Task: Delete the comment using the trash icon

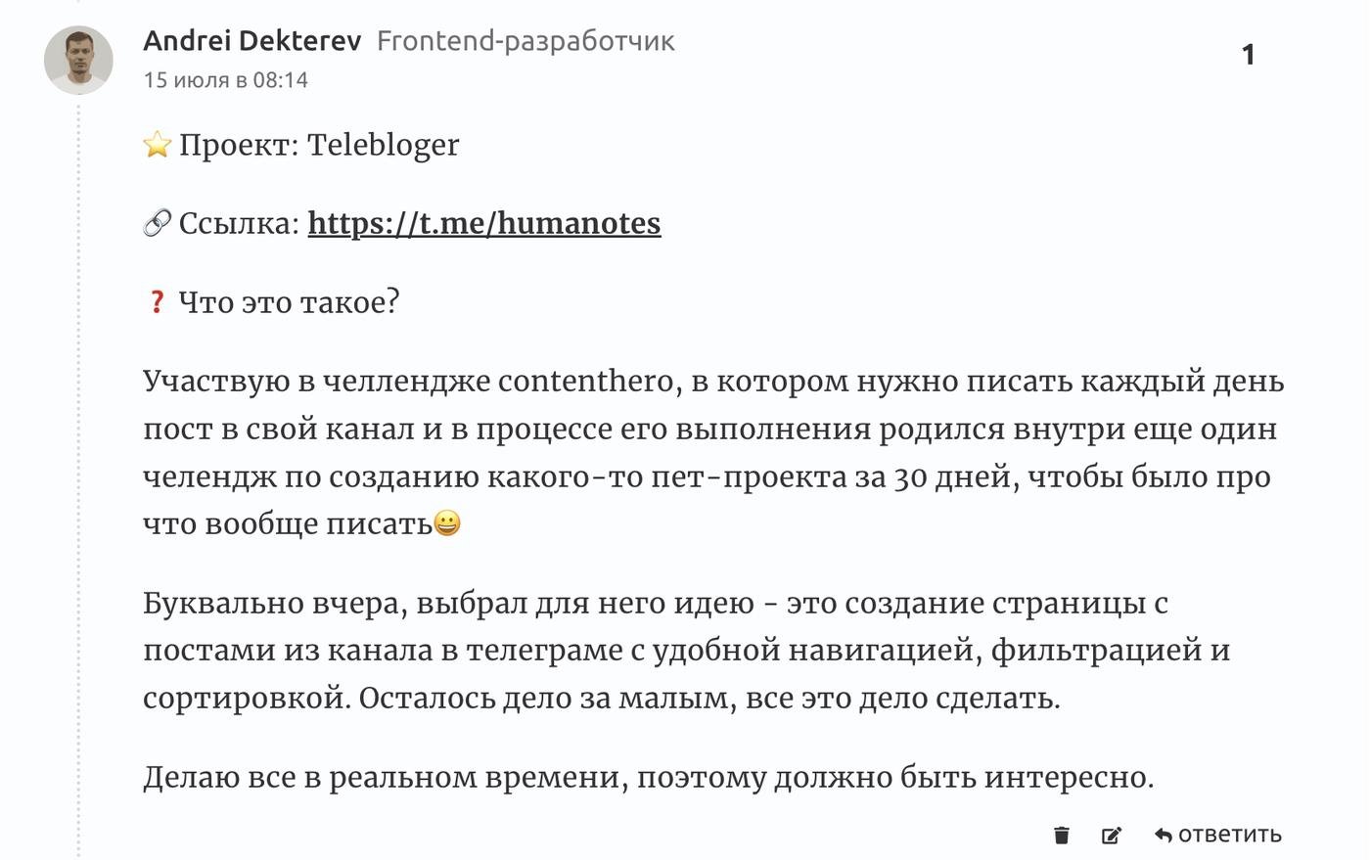Action: [1062, 836]
